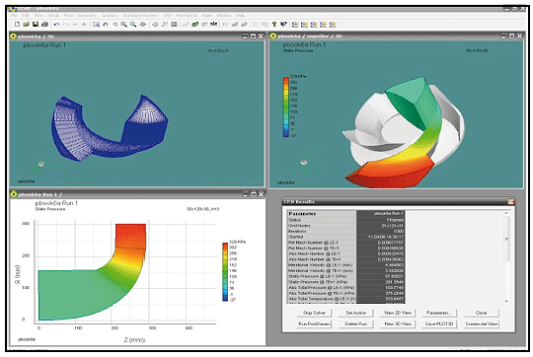Click the New 2D View button

(398, 313)
